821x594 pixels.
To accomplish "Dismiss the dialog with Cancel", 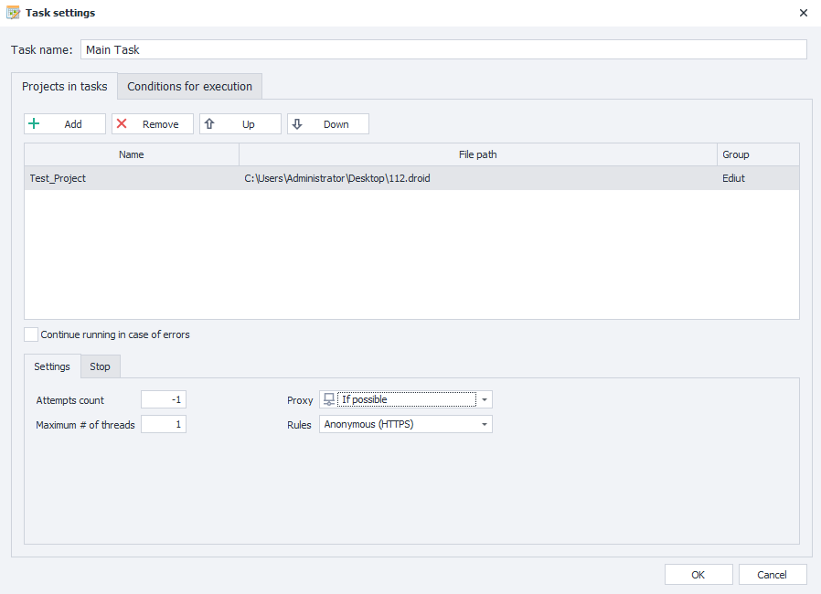I will [772, 574].
